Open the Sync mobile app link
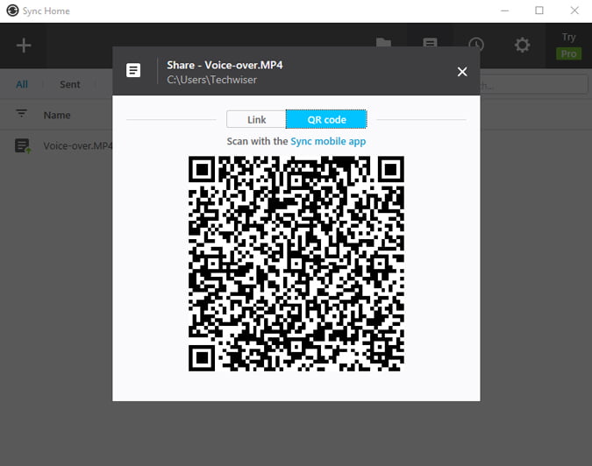The height and width of the screenshot is (466, 592). point(328,141)
